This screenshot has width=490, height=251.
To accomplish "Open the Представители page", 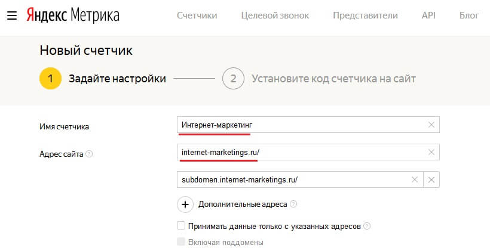I will point(365,15).
